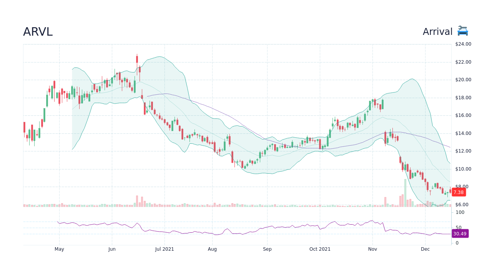Image resolution: width=492 pixels, height=276 pixels.
Task: Click the $24.00 price axis label
Action: [x=463, y=44]
